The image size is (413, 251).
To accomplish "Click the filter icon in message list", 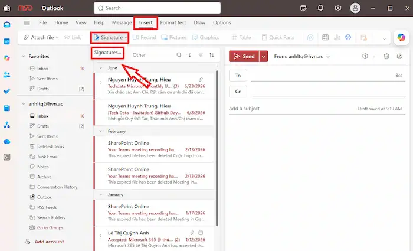I will [201, 55].
